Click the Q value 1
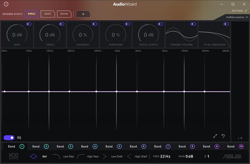 coord(208,157)
